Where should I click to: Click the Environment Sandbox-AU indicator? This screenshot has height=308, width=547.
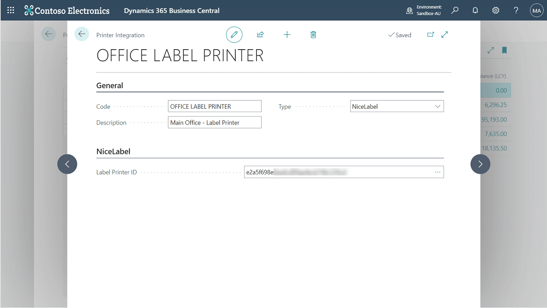coord(424,10)
